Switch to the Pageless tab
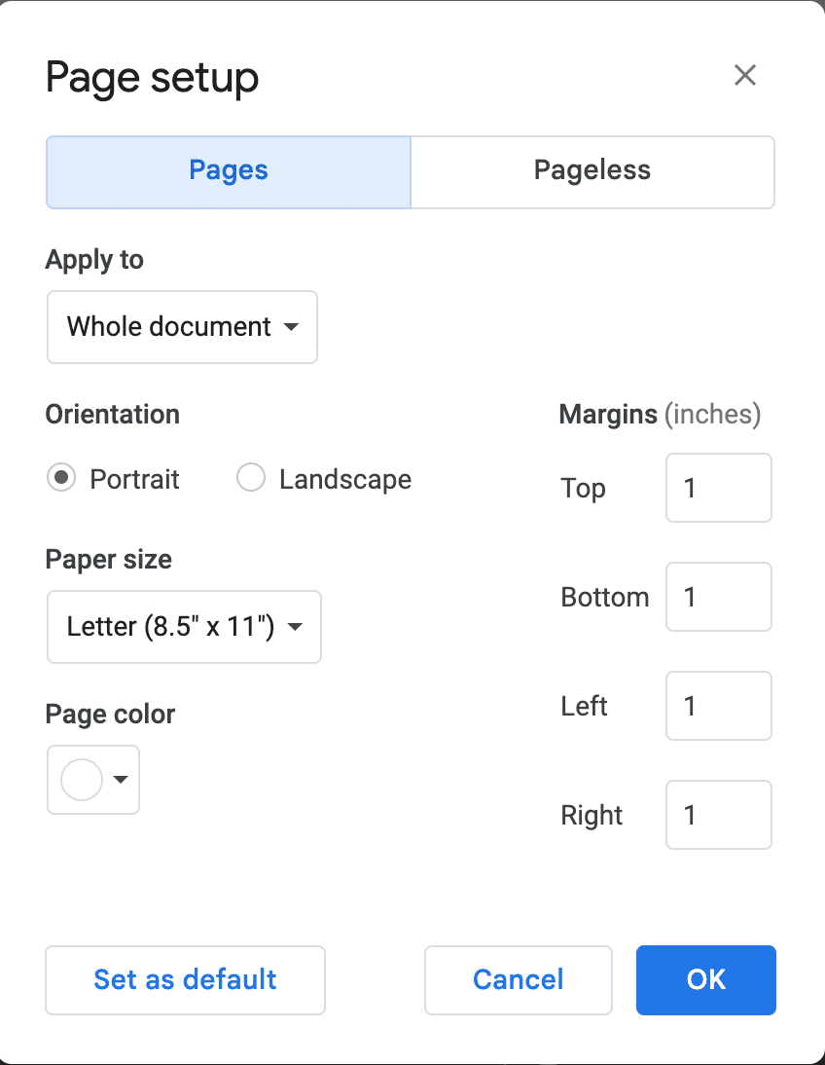Screen dimensions: 825x1065 pos(592,171)
